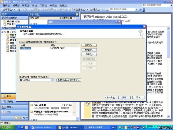Select the 垃圾郵件 junk folder in the tree
The width and height of the screenshot is (173, 130).
11,40
